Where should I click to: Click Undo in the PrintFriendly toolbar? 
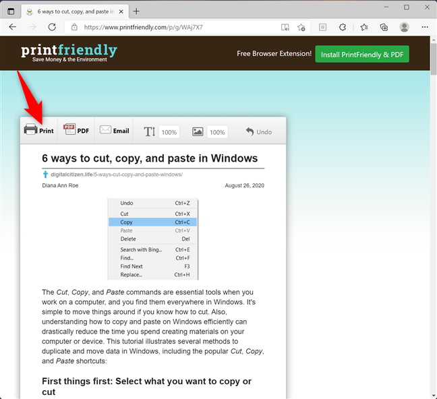[x=259, y=132]
